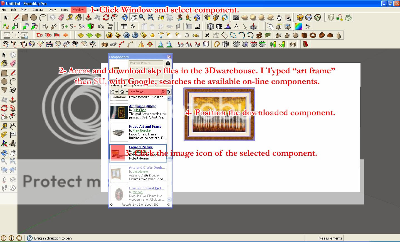The image size is (400, 242).
Task: Open the Tools menu
Action: click(64, 10)
